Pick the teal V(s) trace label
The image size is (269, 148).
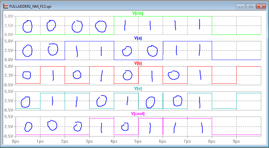tap(138, 89)
